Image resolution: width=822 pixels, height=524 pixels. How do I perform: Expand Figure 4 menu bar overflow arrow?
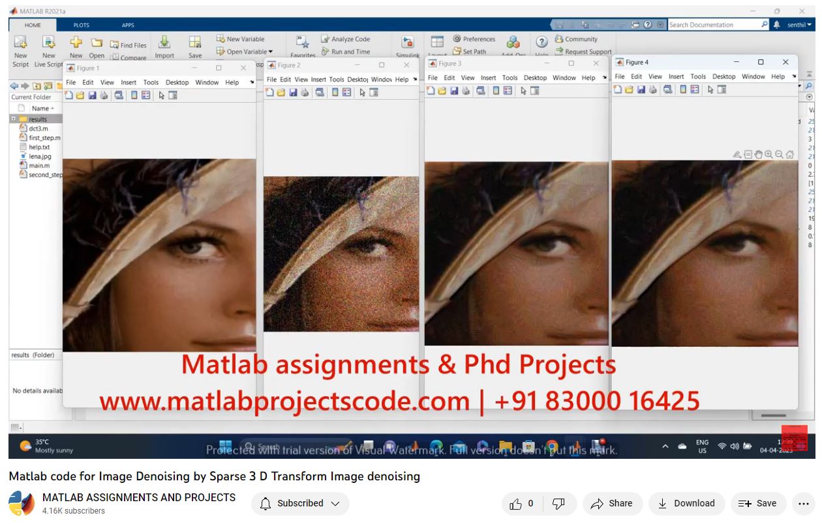pos(794,76)
